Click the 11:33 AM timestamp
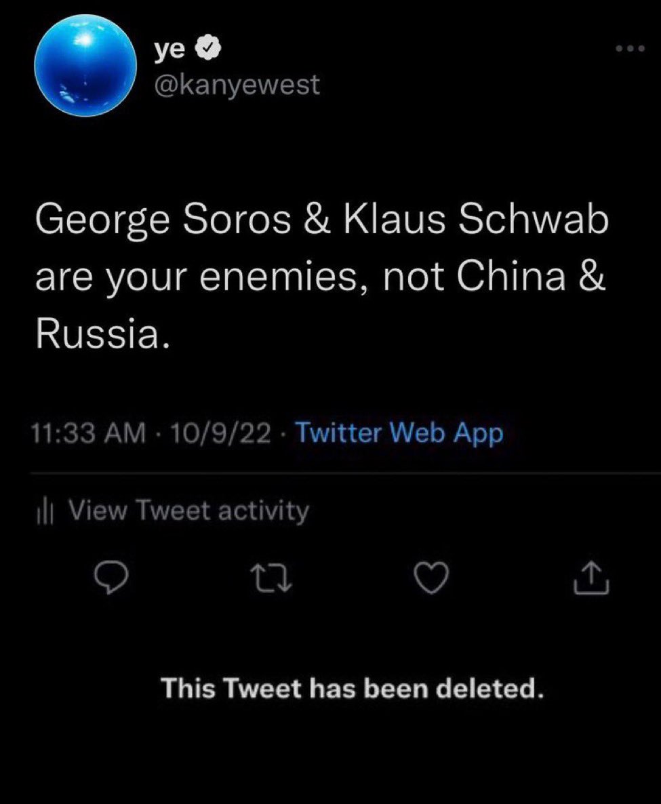 click(x=89, y=433)
